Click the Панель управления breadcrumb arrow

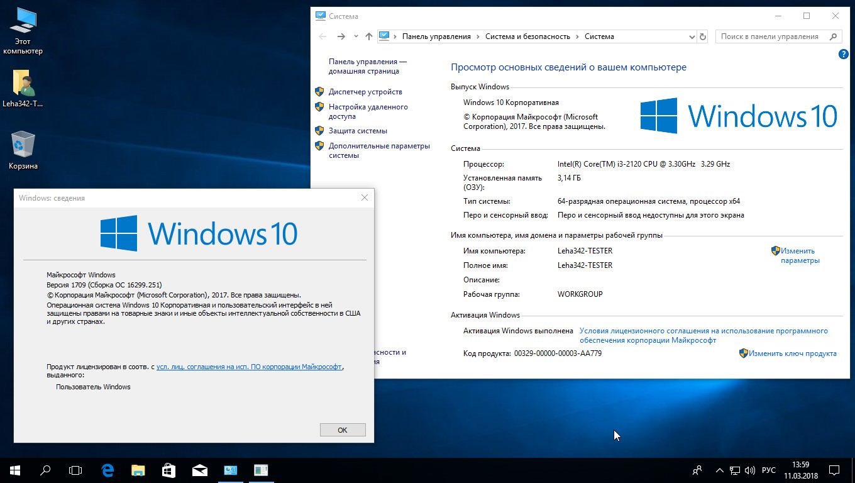pyautogui.click(x=478, y=36)
